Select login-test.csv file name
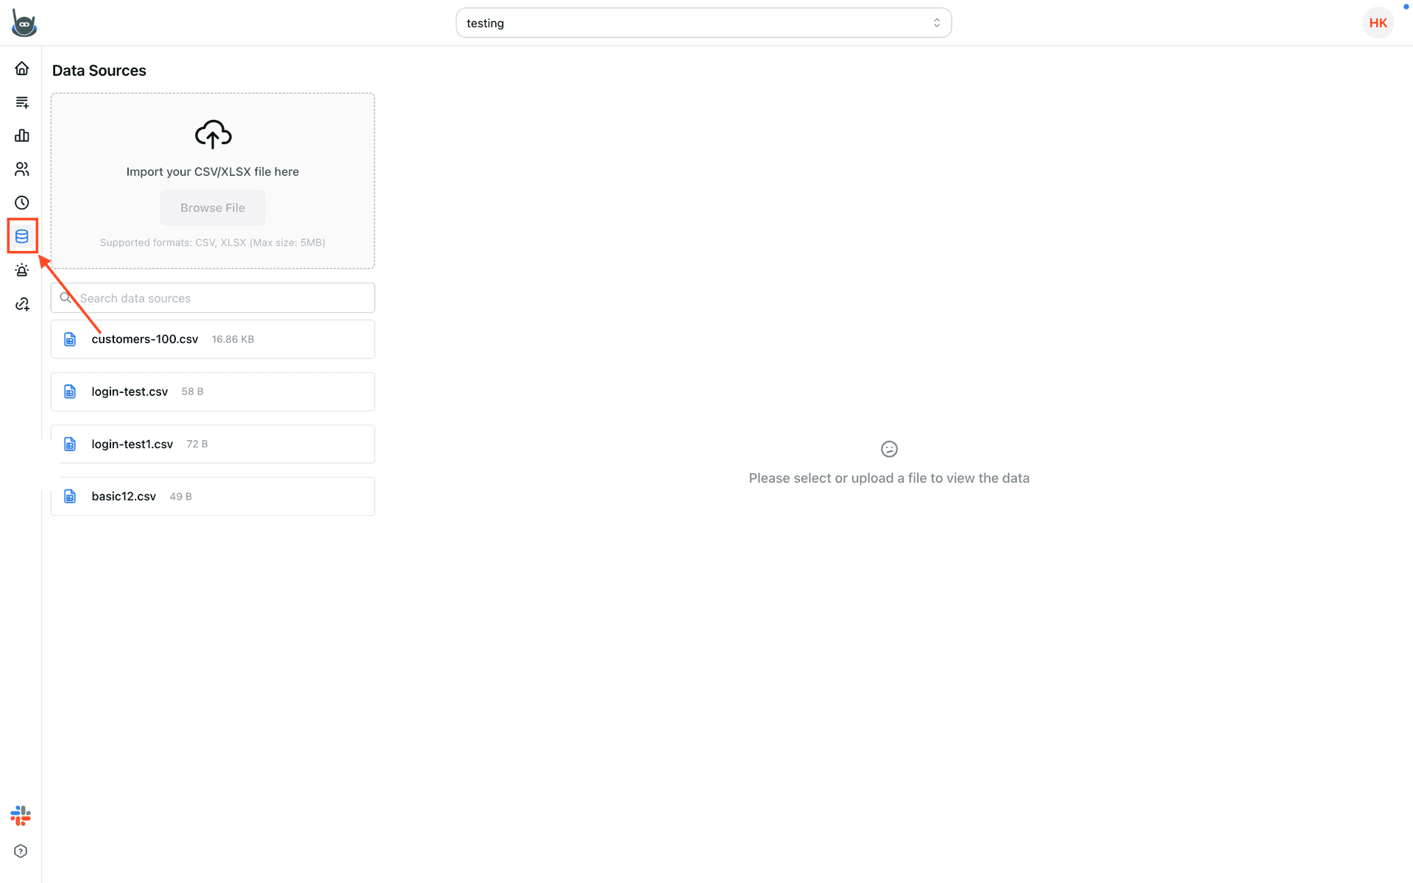1413x883 pixels. point(130,391)
